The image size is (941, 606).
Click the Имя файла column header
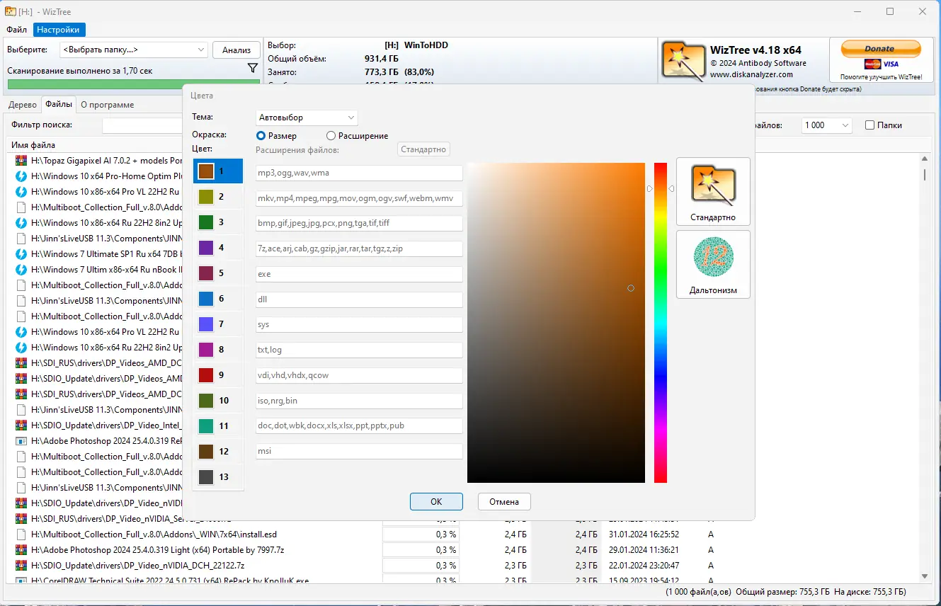[33, 145]
